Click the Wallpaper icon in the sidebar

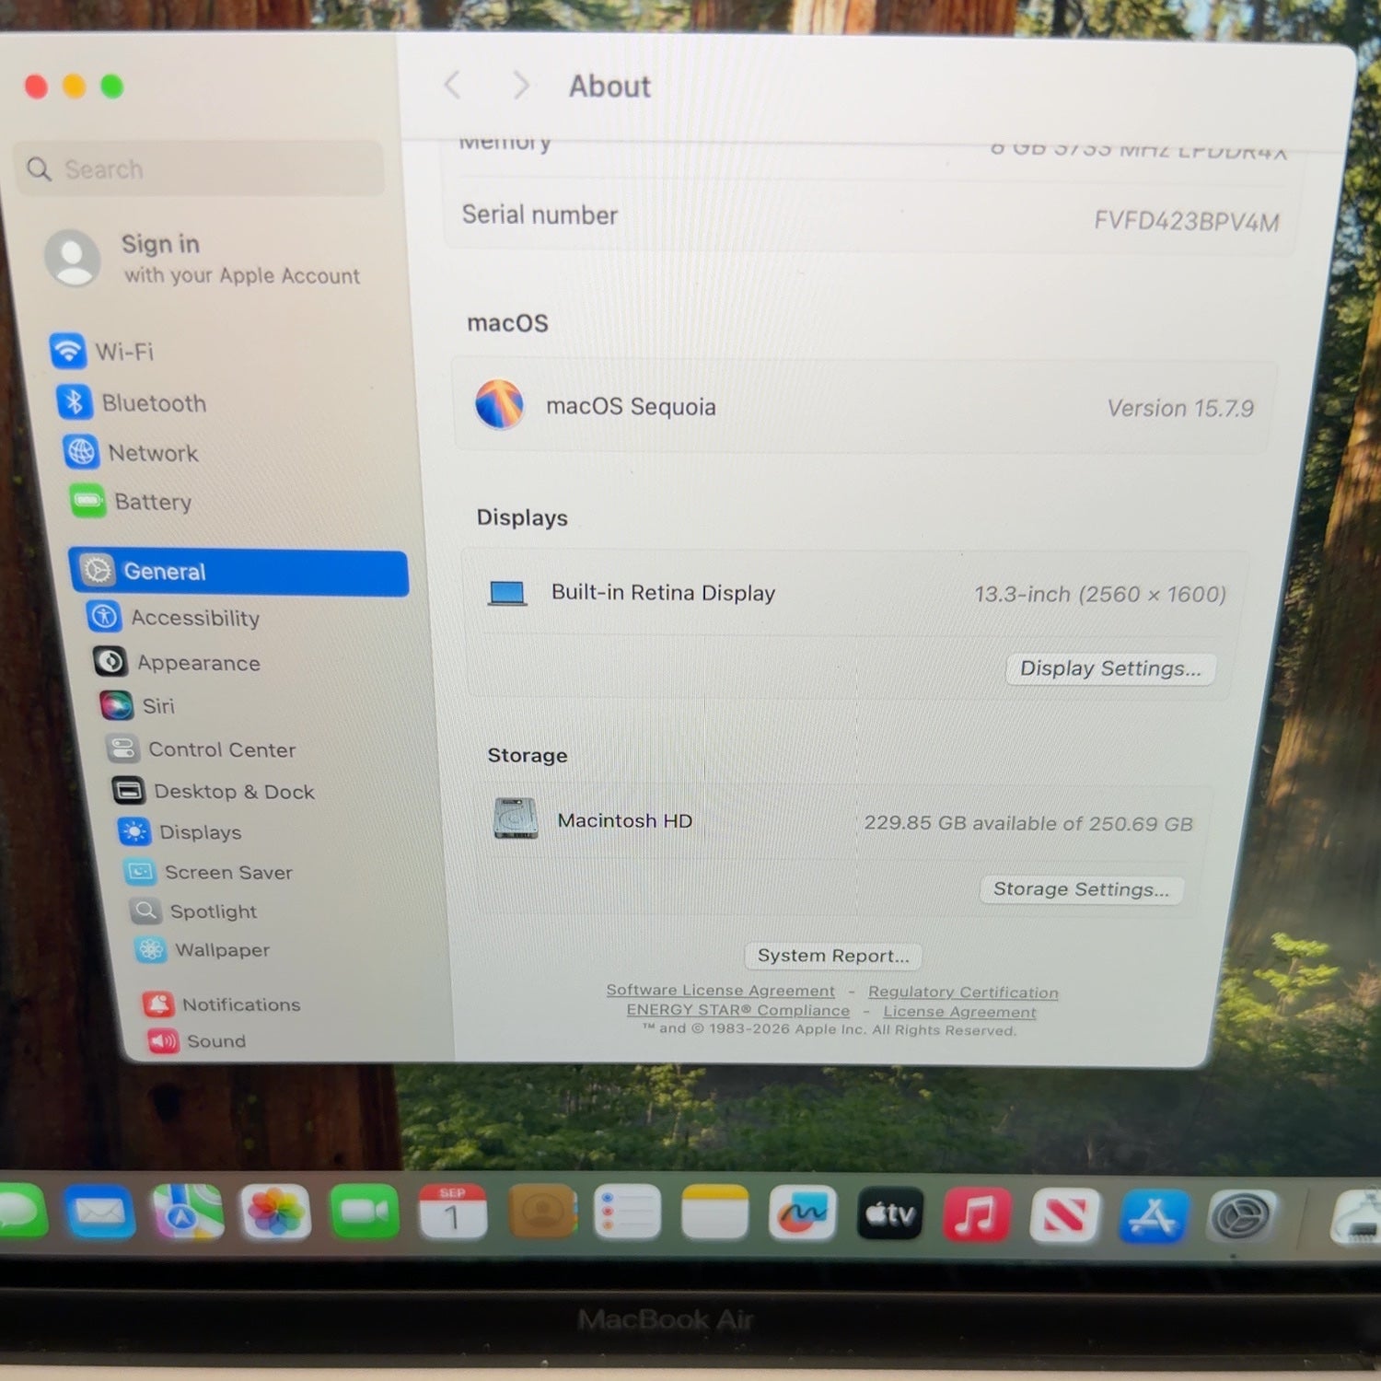tap(151, 949)
